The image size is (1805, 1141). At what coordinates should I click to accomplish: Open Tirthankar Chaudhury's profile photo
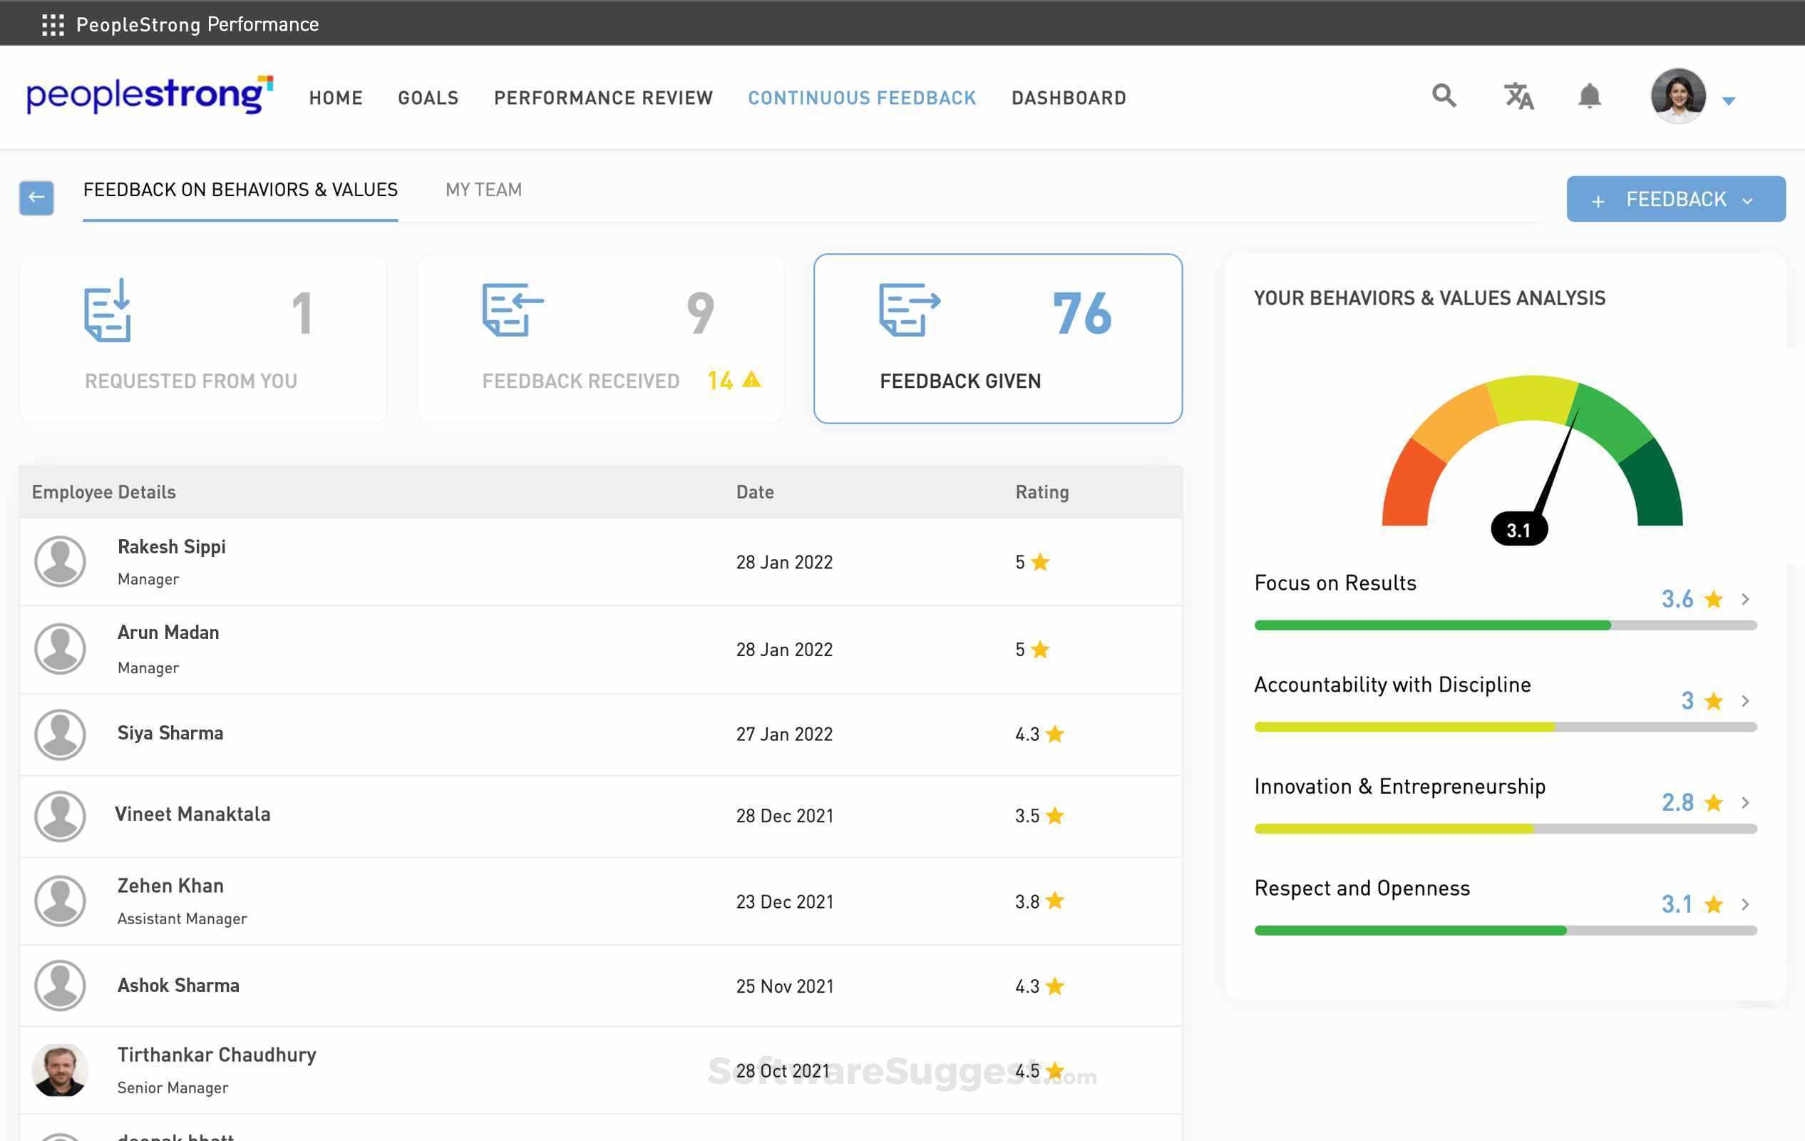tap(60, 1070)
